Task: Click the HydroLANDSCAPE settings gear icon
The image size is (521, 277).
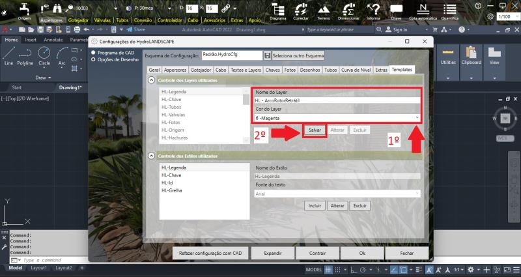Action: [x=490, y=16]
